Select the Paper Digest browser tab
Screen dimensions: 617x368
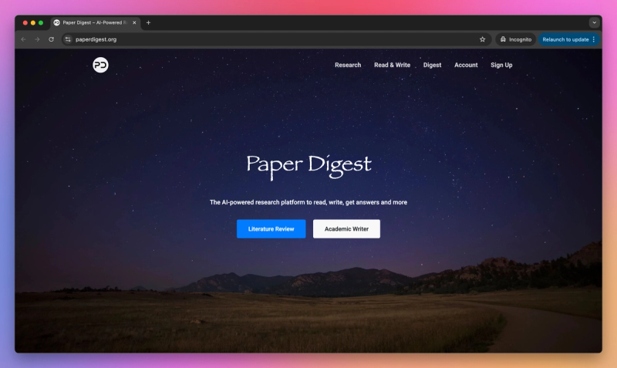[x=94, y=23]
